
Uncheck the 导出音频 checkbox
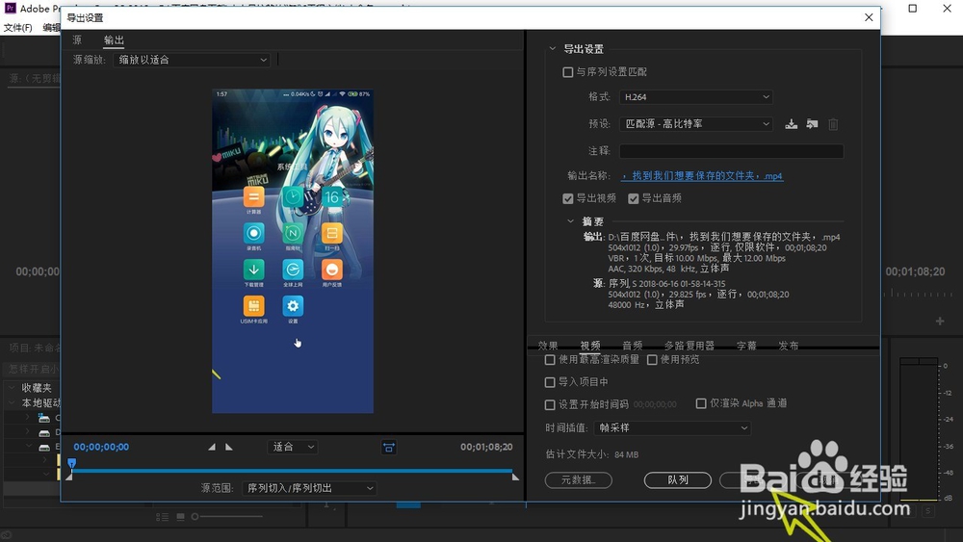pos(634,198)
